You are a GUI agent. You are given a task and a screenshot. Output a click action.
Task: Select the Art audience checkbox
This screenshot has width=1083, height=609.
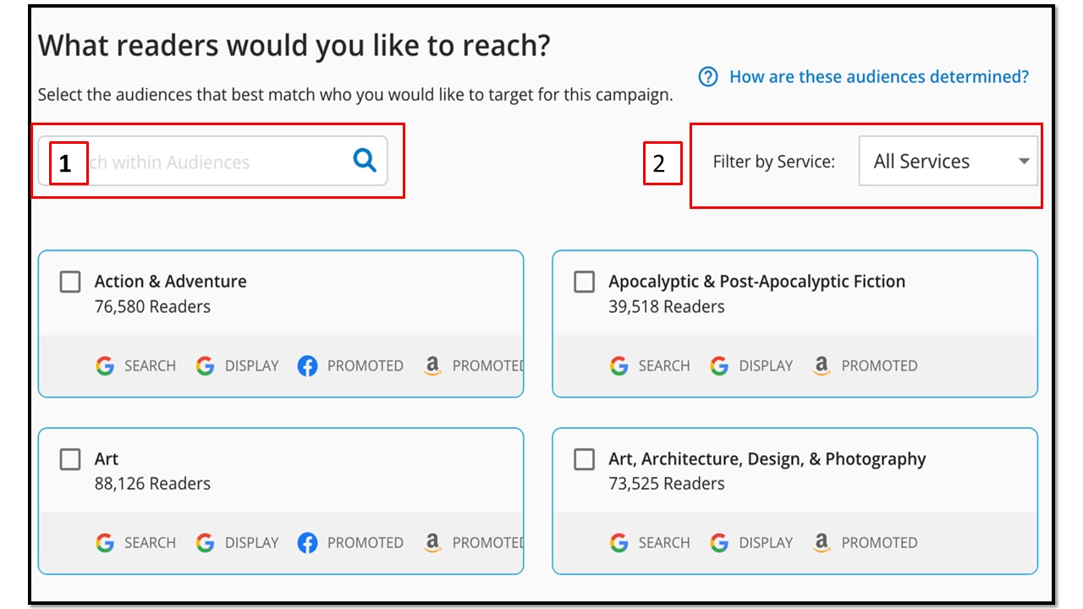(x=70, y=459)
